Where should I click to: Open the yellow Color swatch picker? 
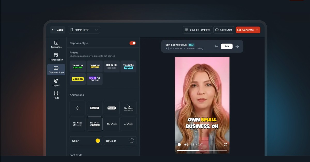(x=98, y=141)
